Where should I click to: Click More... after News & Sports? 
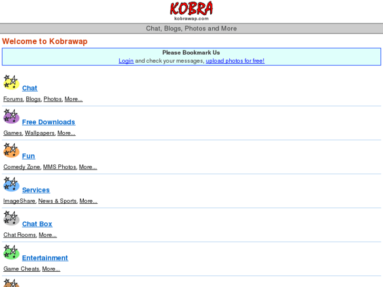pos(89,201)
